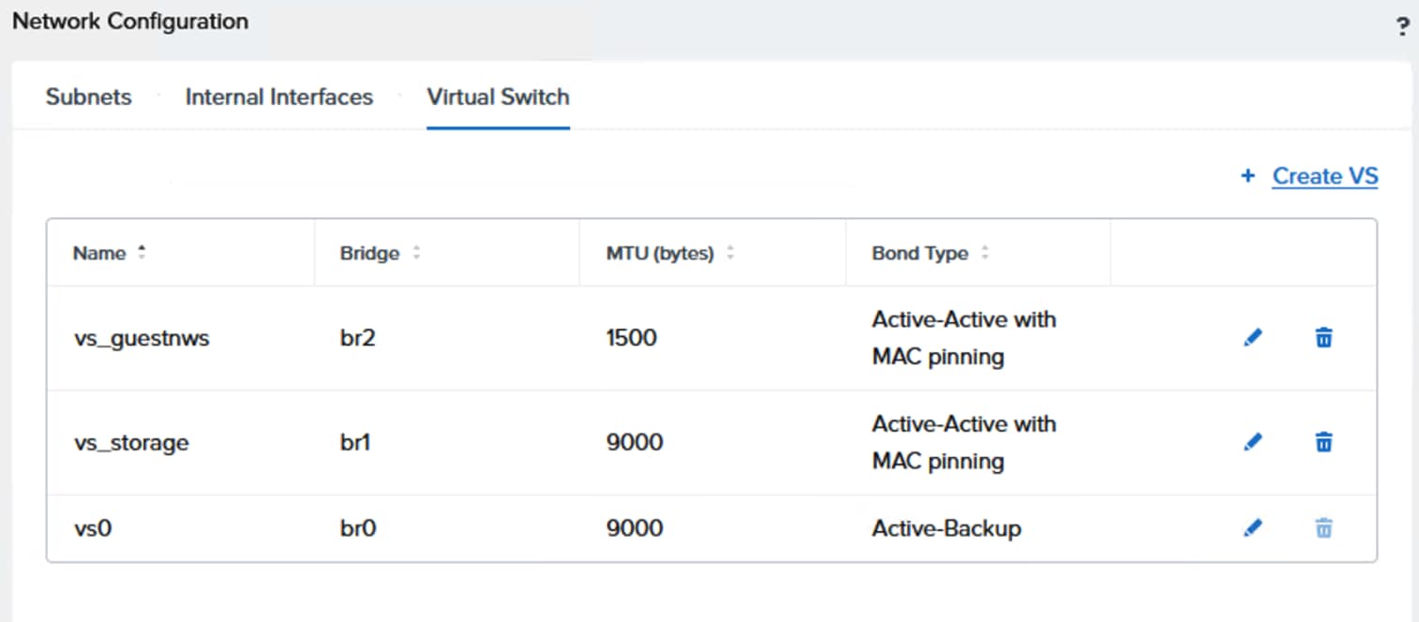Viewport: 1419px width, 622px height.
Task: Select the vs_storage row name
Action: [131, 442]
